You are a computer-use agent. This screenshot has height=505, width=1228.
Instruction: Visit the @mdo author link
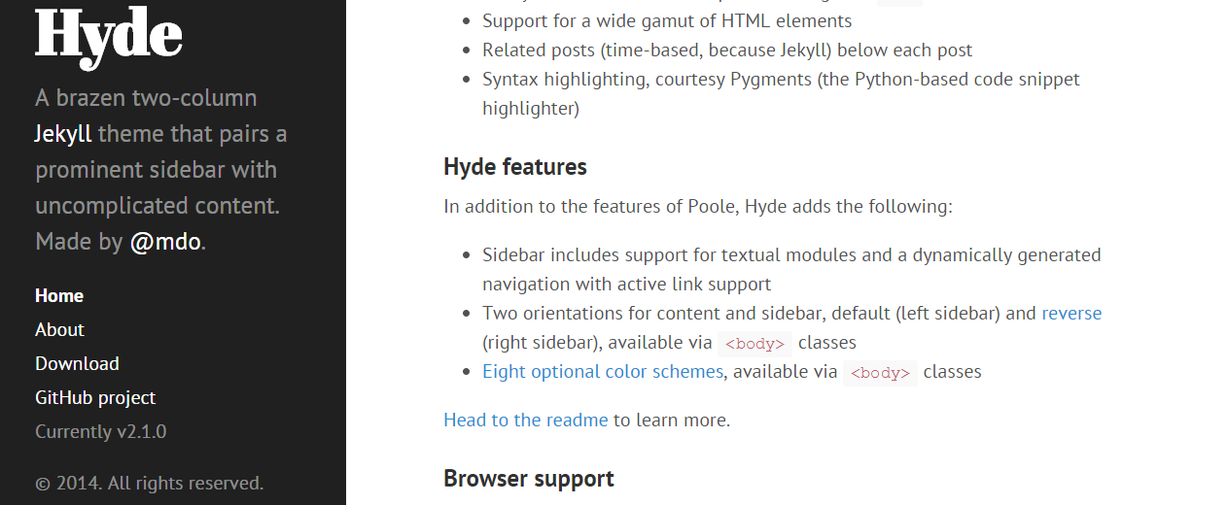(x=165, y=241)
